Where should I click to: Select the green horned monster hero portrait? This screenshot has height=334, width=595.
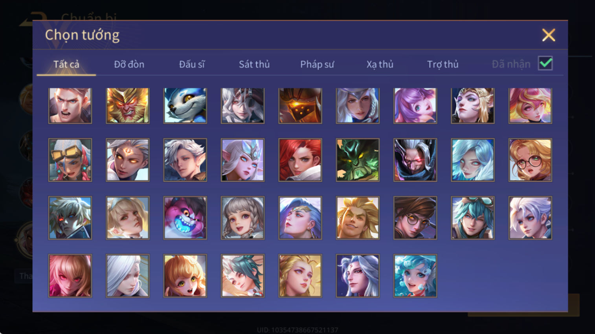point(358,160)
